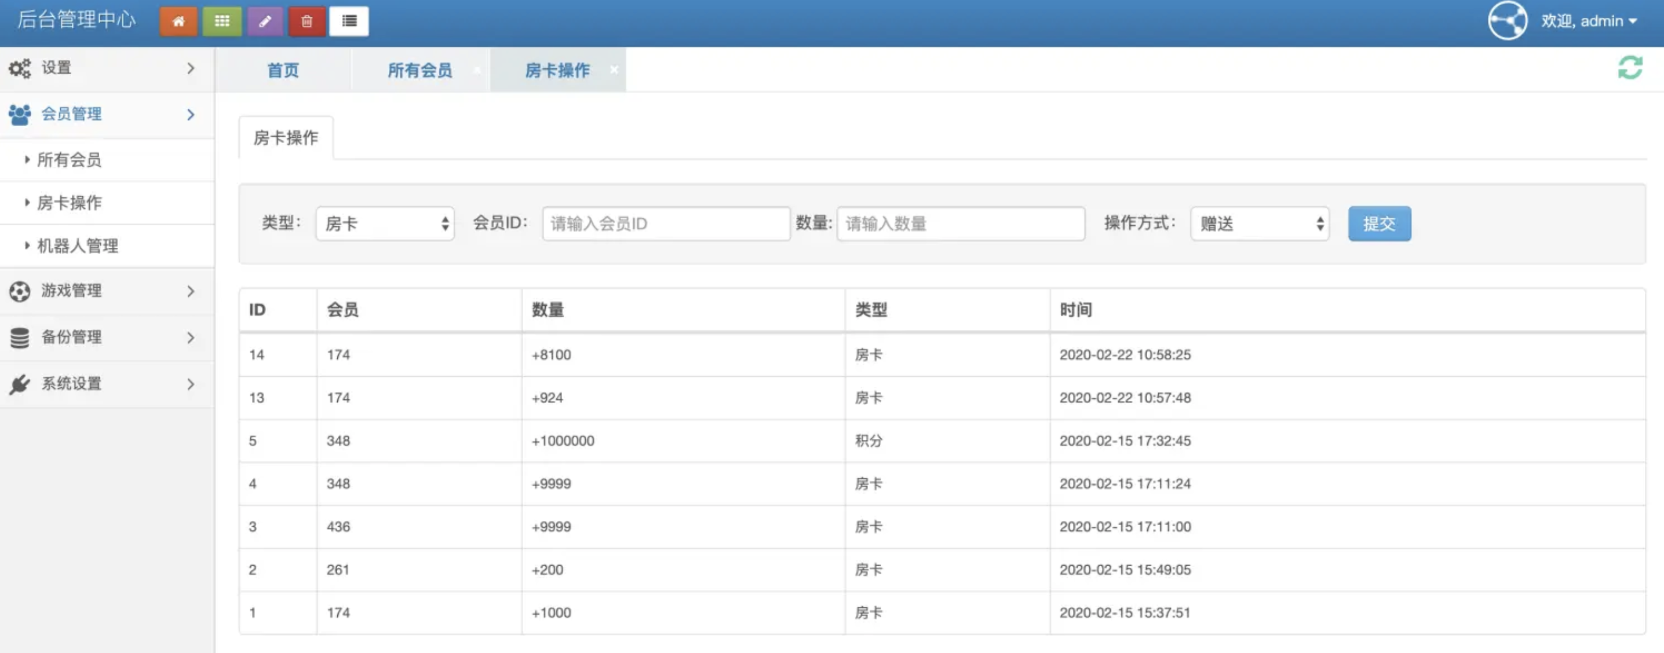Click the 系统设置 sidebar menu label
This screenshot has height=653, width=1664.
click(x=72, y=384)
